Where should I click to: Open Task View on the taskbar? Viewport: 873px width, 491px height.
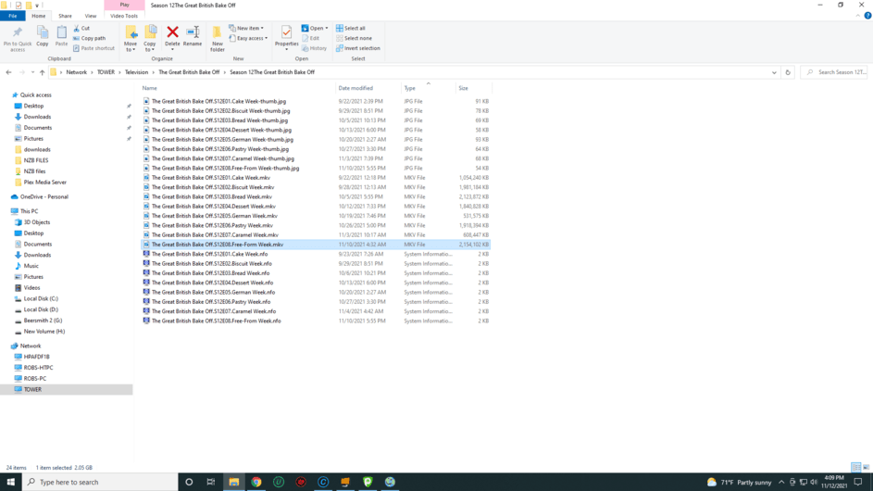(x=210, y=482)
